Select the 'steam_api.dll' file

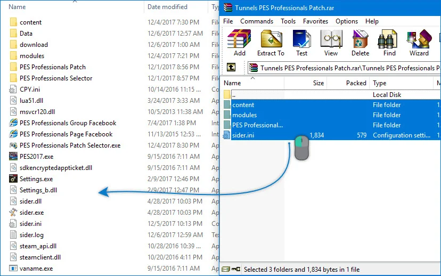click(38, 246)
